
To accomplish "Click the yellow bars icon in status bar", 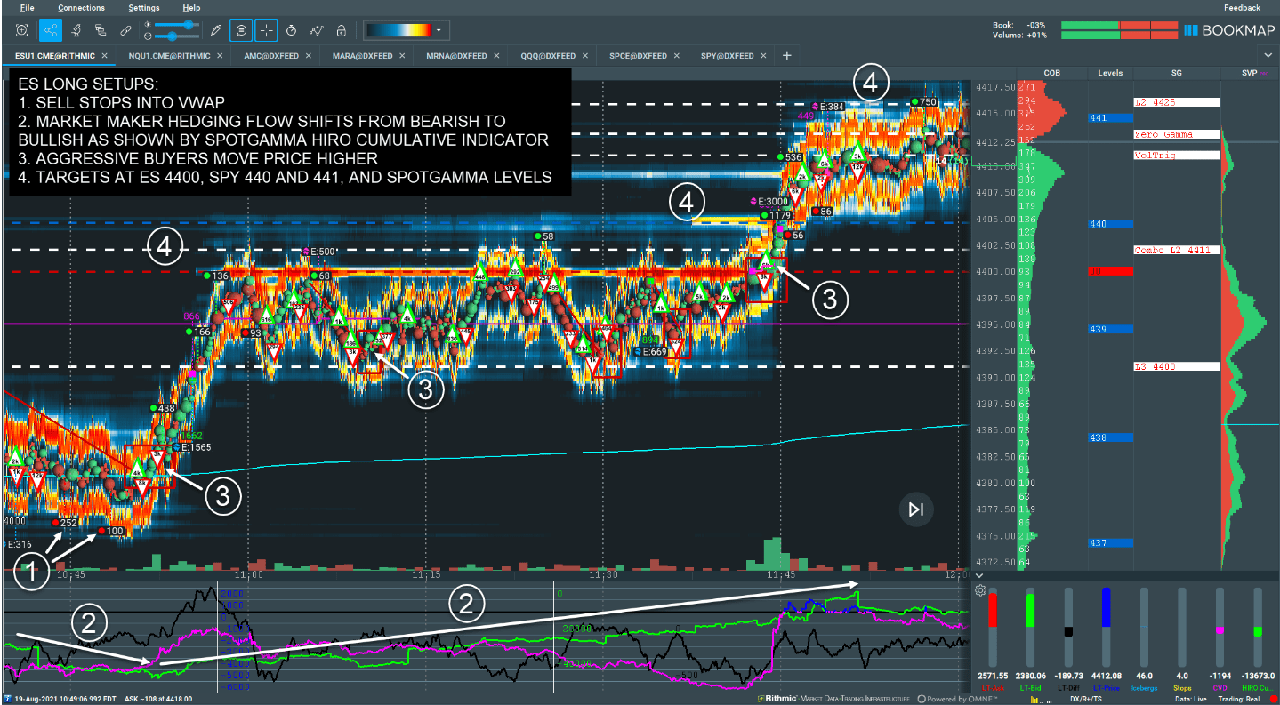I will tap(1036, 700).
